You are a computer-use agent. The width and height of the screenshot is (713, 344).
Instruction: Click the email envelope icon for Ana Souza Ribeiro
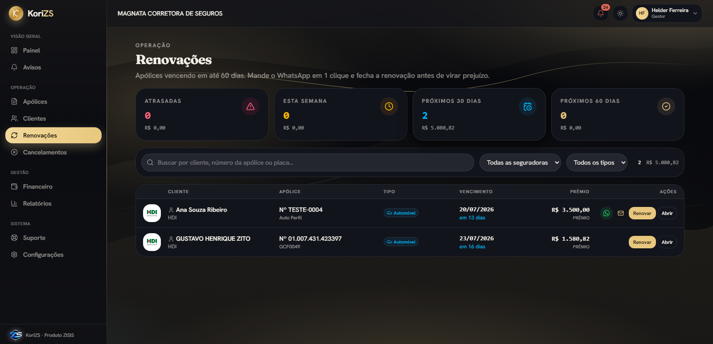621,213
